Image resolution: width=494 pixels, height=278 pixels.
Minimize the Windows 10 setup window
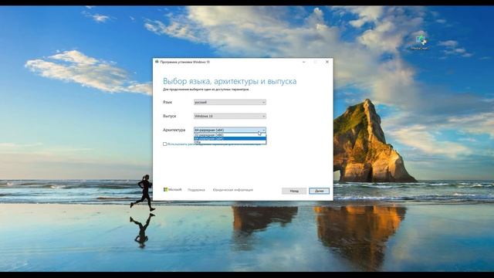click(303, 62)
